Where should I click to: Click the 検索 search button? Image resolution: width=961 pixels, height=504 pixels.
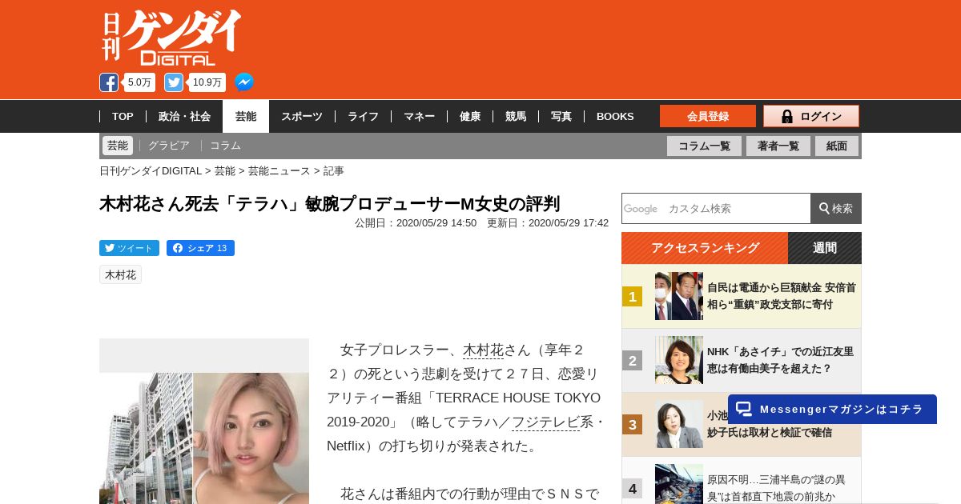[836, 208]
